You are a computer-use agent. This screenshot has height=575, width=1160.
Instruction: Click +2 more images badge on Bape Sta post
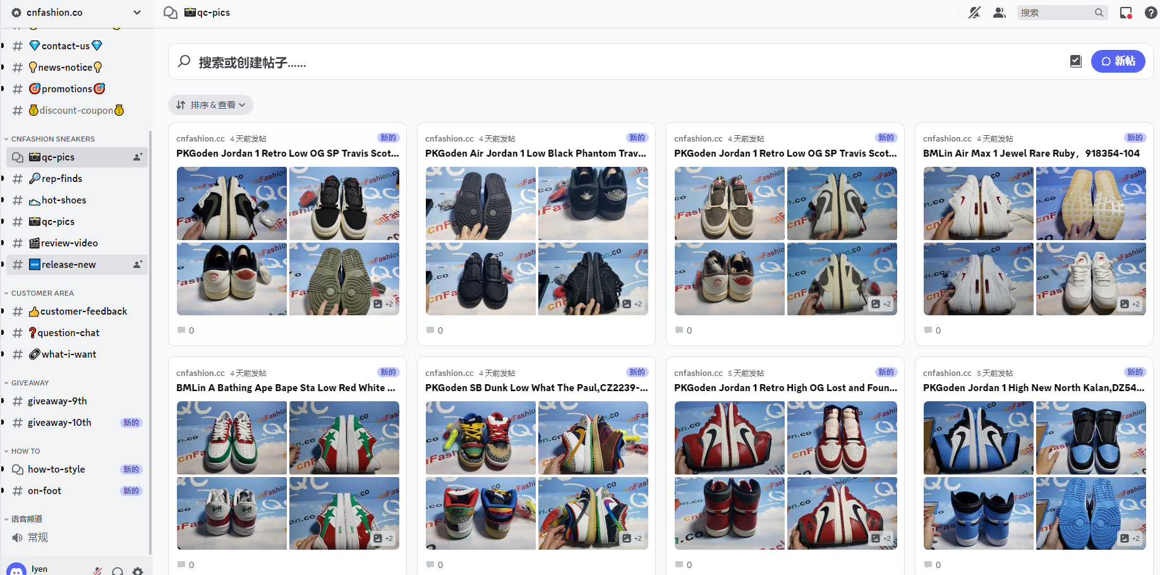pyautogui.click(x=384, y=538)
